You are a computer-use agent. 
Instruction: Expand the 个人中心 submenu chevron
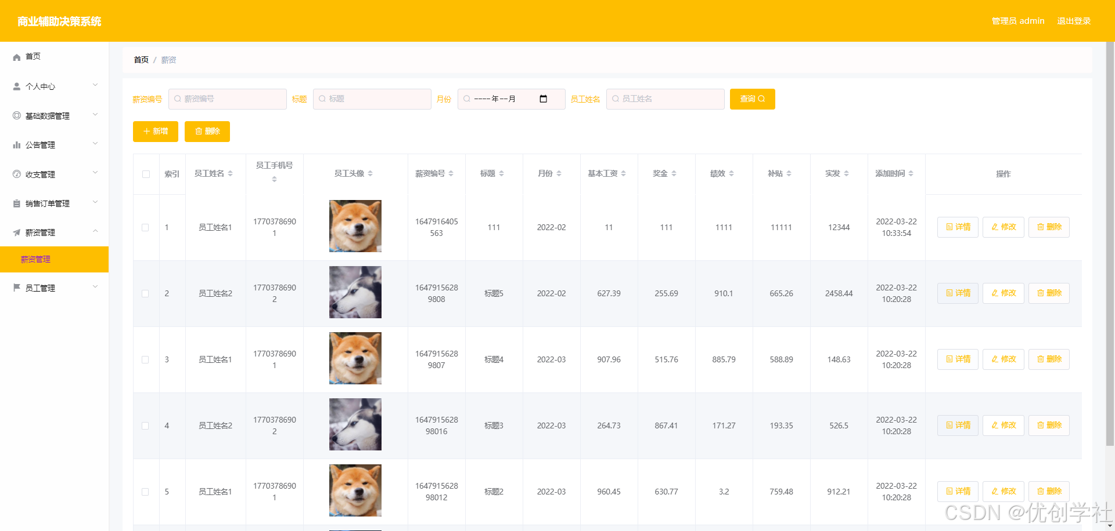point(95,86)
